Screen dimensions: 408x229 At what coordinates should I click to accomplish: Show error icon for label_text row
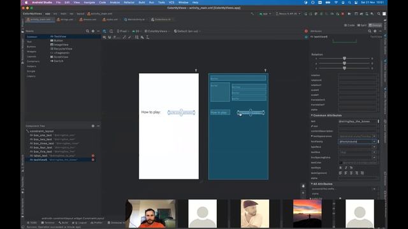[93, 155]
